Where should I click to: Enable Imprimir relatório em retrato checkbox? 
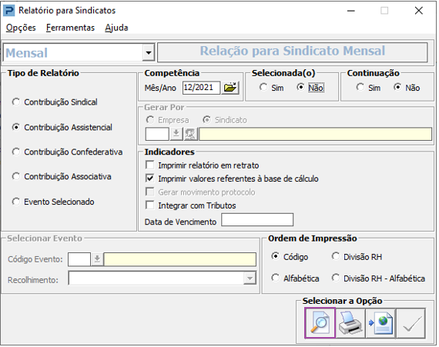(x=150, y=165)
